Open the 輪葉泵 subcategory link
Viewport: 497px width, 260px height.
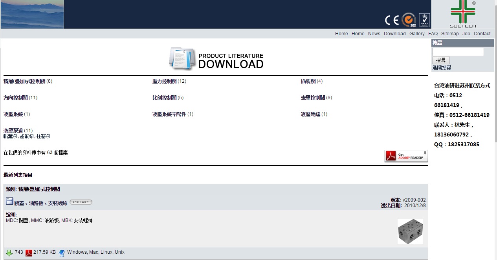pos(11,136)
